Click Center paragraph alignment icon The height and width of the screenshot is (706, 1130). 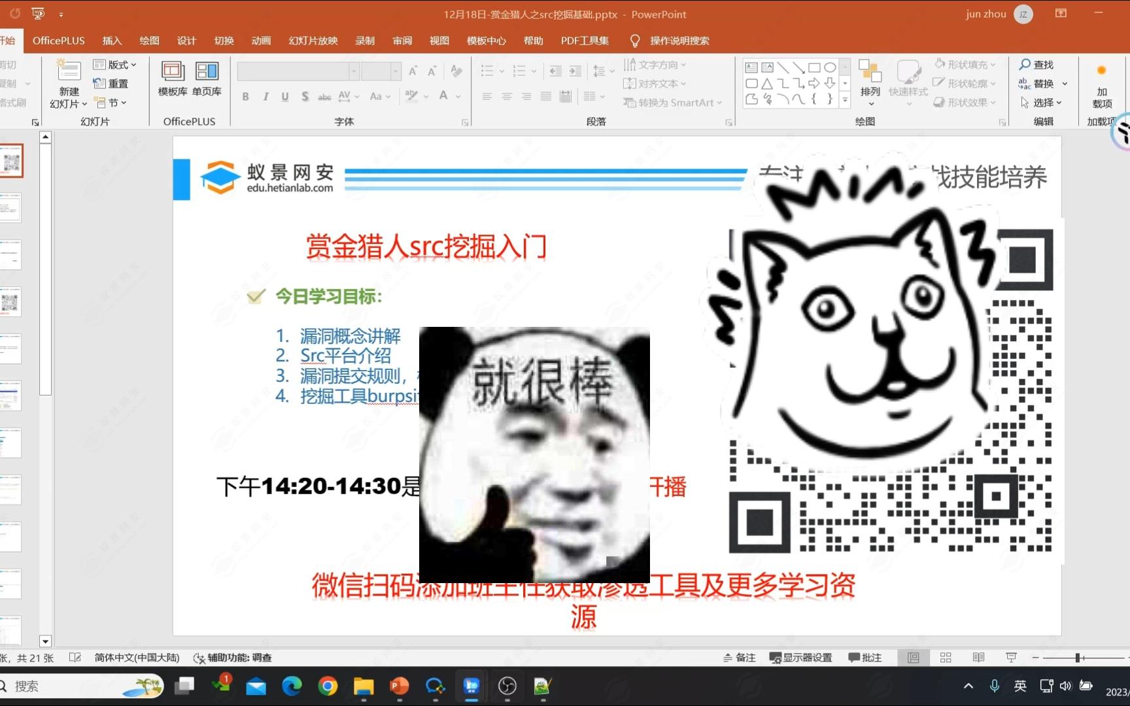507,97
